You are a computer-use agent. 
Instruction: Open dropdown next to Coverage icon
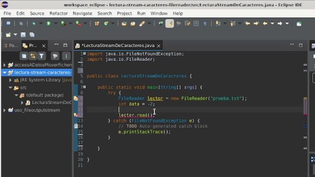pos(70,24)
